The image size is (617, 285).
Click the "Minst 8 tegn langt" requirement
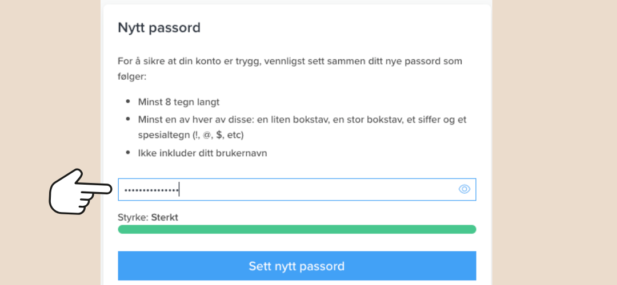[x=179, y=102]
